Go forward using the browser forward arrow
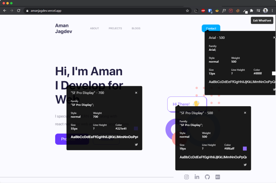This screenshot has height=183, width=276. coord(12,11)
